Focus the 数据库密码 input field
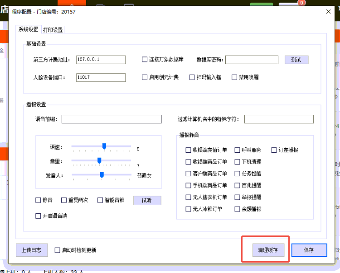This screenshot has width=340, height=273. point(252,60)
